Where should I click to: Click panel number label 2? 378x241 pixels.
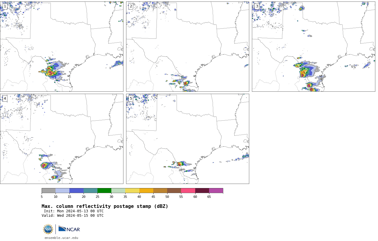click(x=131, y=6)
